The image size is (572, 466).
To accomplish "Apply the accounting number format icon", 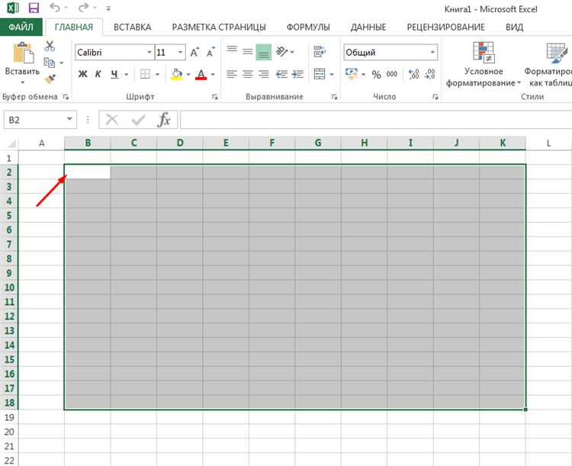I will (x=352, y=74).
